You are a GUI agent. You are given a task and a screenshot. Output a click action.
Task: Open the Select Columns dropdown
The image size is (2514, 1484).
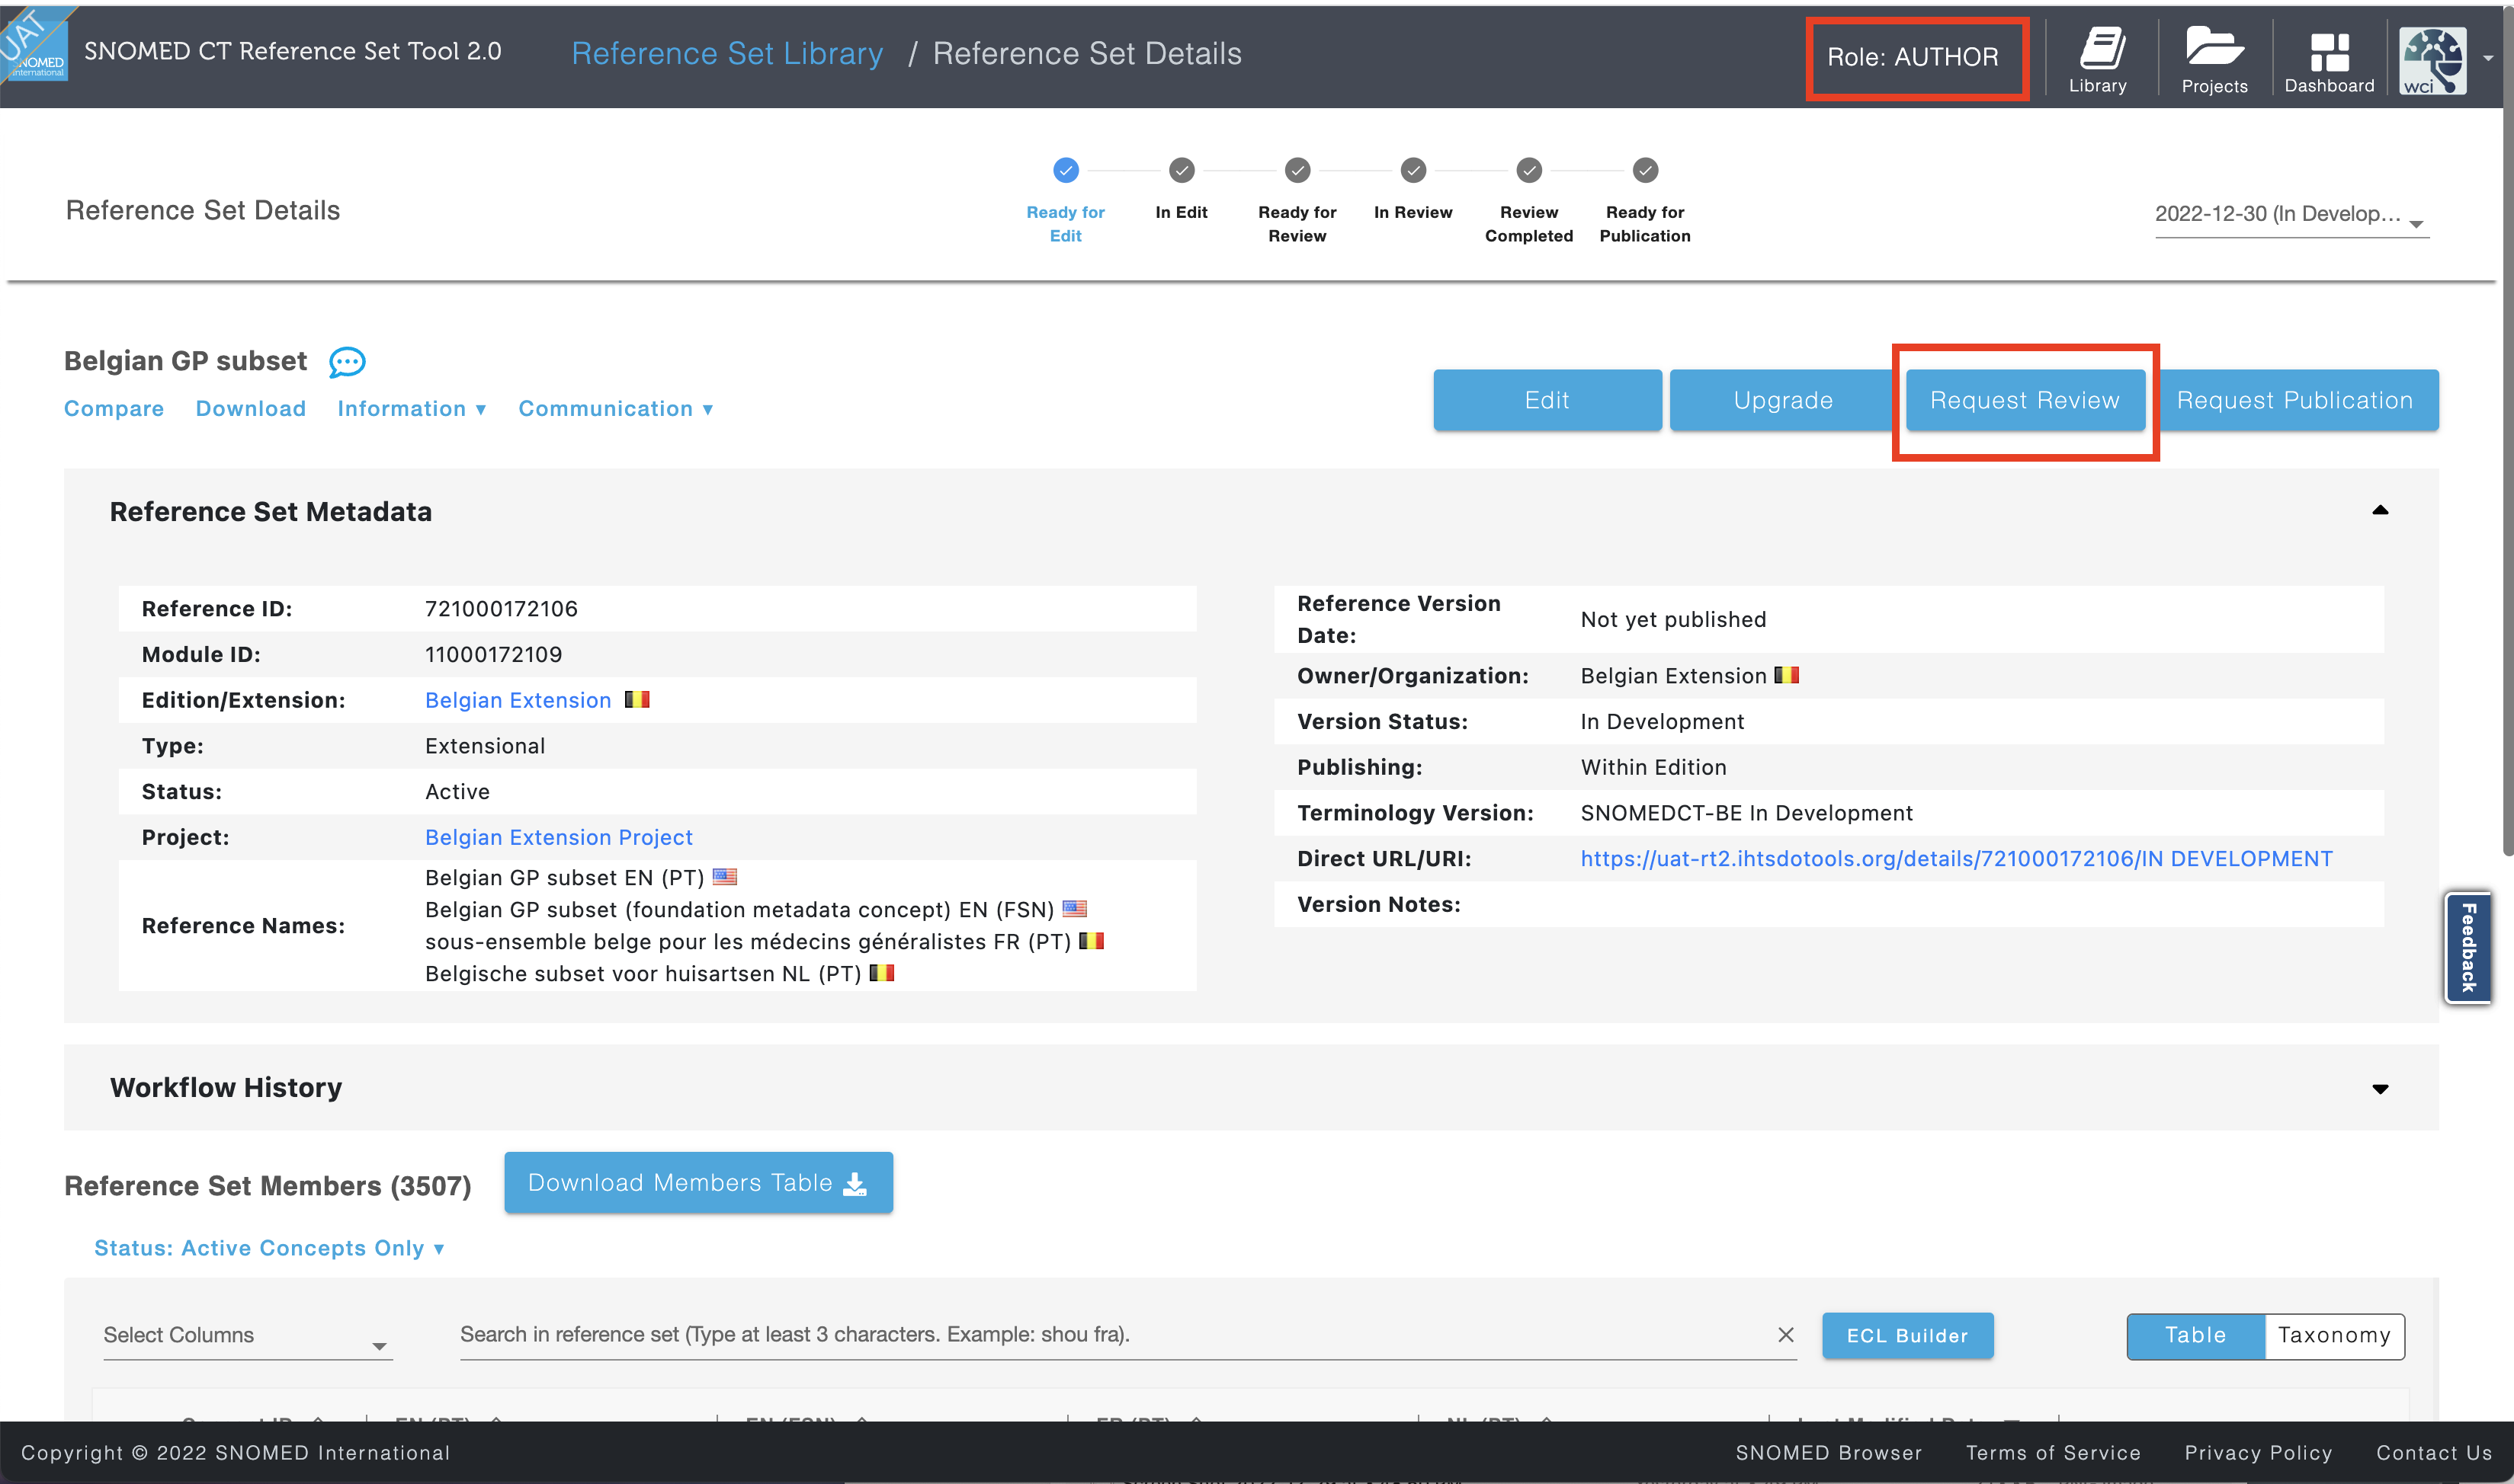coord(247,1336)
